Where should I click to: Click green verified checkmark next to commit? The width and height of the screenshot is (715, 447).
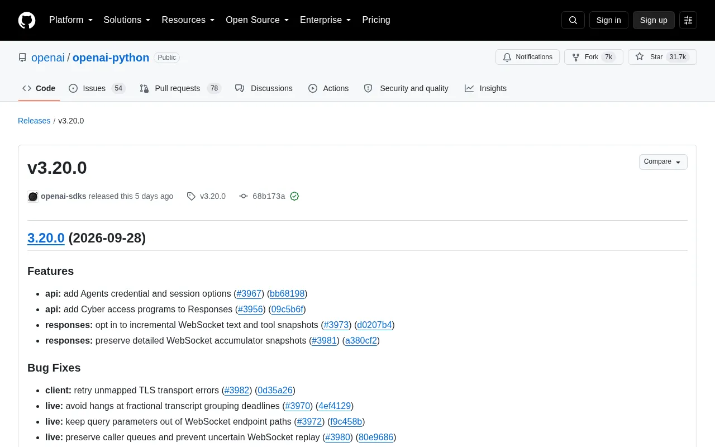click(x=294, y=196)
